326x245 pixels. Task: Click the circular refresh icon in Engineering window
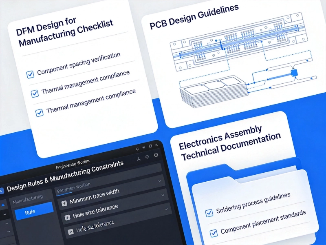tap(156, 155)
